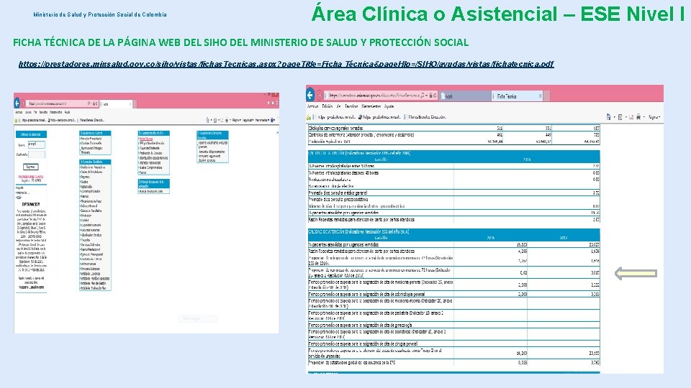
Task: Open the Página dropdown in the right browser
Action: 654,117
